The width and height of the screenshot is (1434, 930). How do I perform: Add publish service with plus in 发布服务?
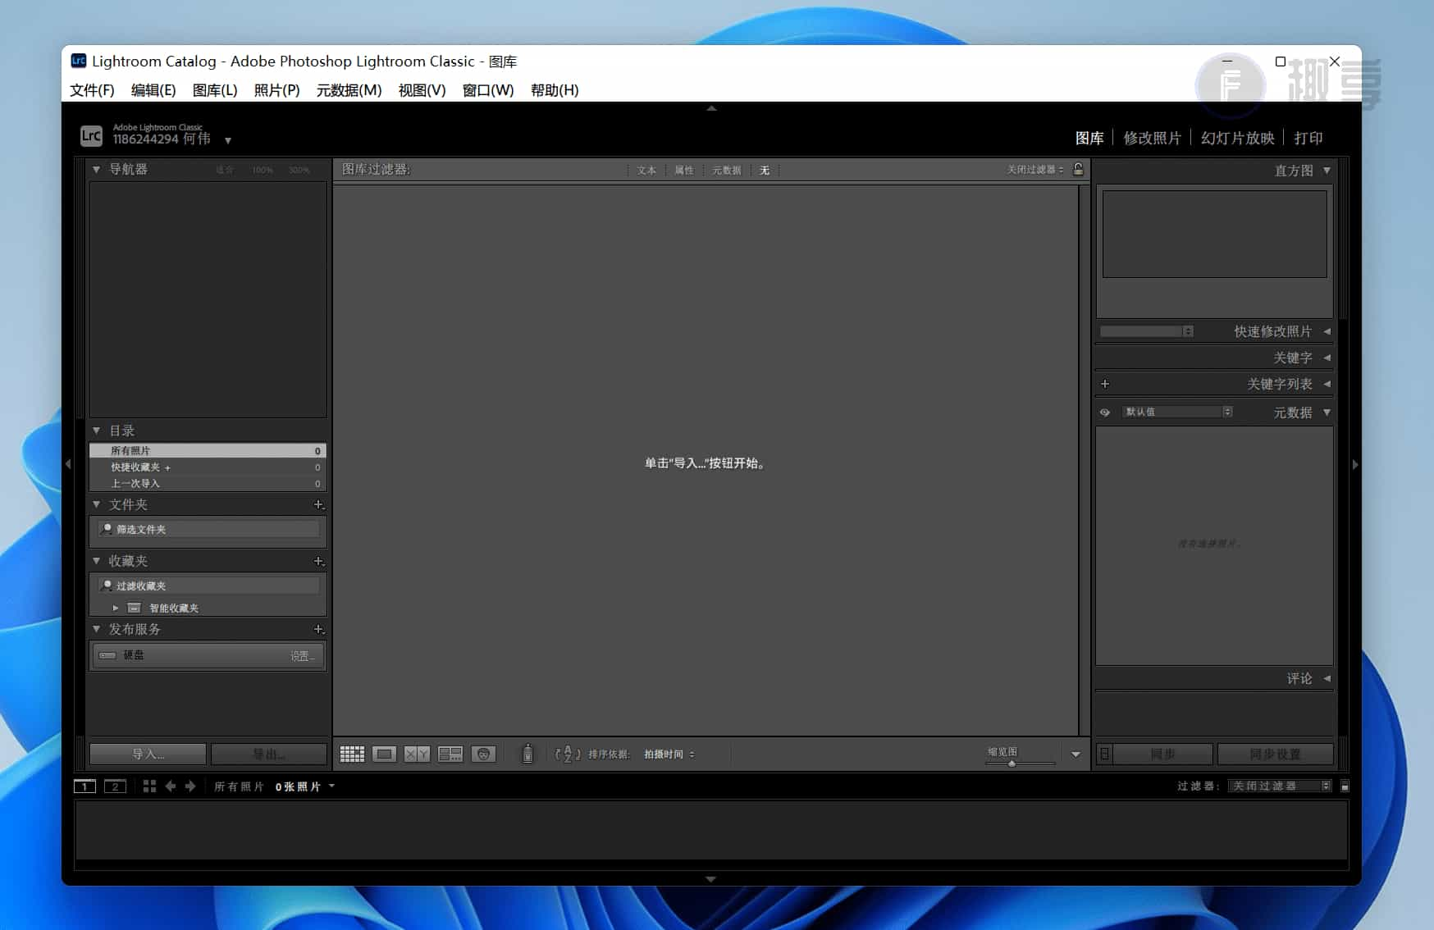point(319,629)
